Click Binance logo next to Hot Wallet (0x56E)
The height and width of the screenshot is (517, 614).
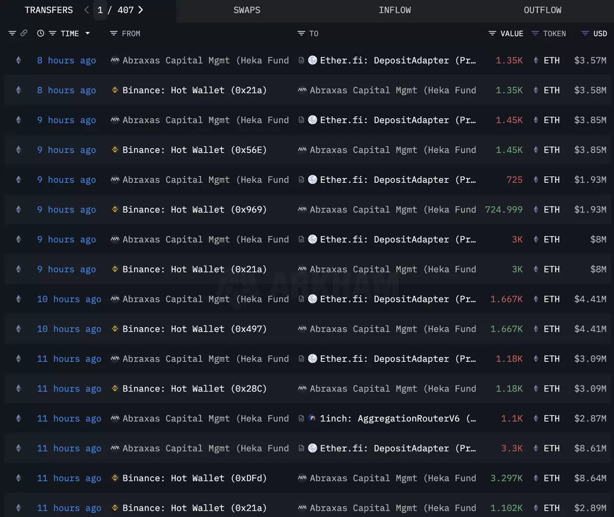pos(115,149)
